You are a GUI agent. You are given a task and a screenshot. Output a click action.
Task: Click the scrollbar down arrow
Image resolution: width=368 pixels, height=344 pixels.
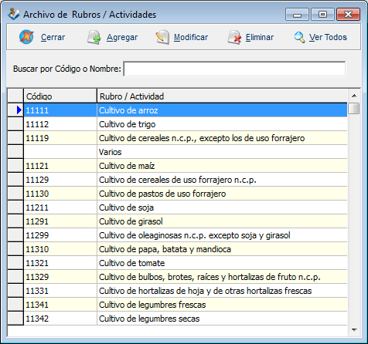coord(354,330)
